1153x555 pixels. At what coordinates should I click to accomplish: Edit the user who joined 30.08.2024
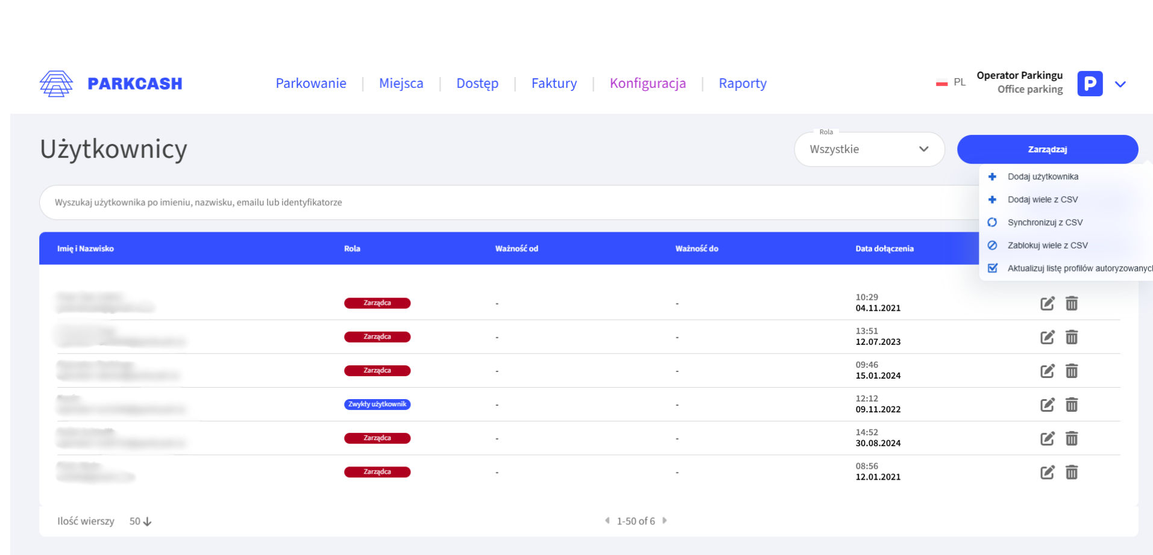point(1047,438)
